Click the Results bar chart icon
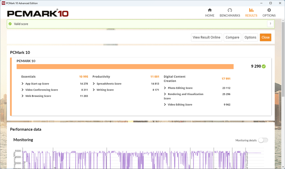 tap(251, 10)
